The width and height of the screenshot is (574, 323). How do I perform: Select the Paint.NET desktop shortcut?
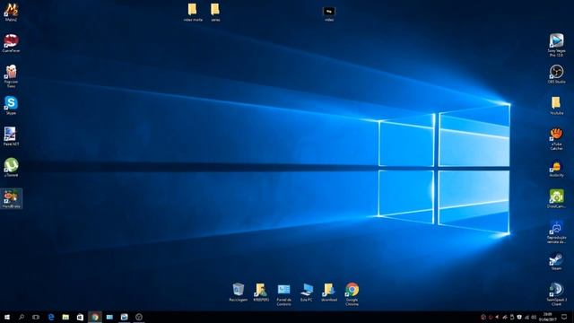(11, 136)
